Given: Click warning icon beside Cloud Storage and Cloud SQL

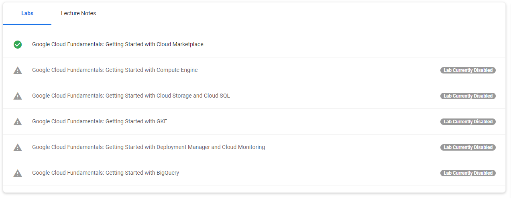Looking at the screenshot, I should pos(18,96).
